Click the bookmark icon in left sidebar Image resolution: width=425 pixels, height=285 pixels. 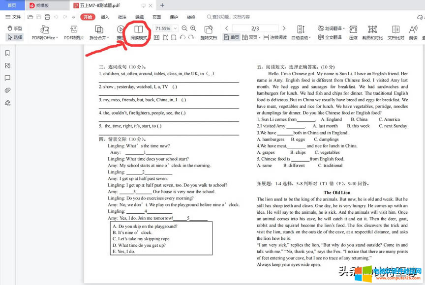click(7, 53)
